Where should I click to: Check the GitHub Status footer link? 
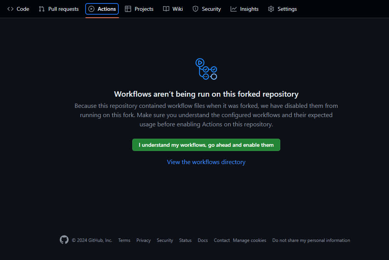pyautogui.click(x=185, y=240)
